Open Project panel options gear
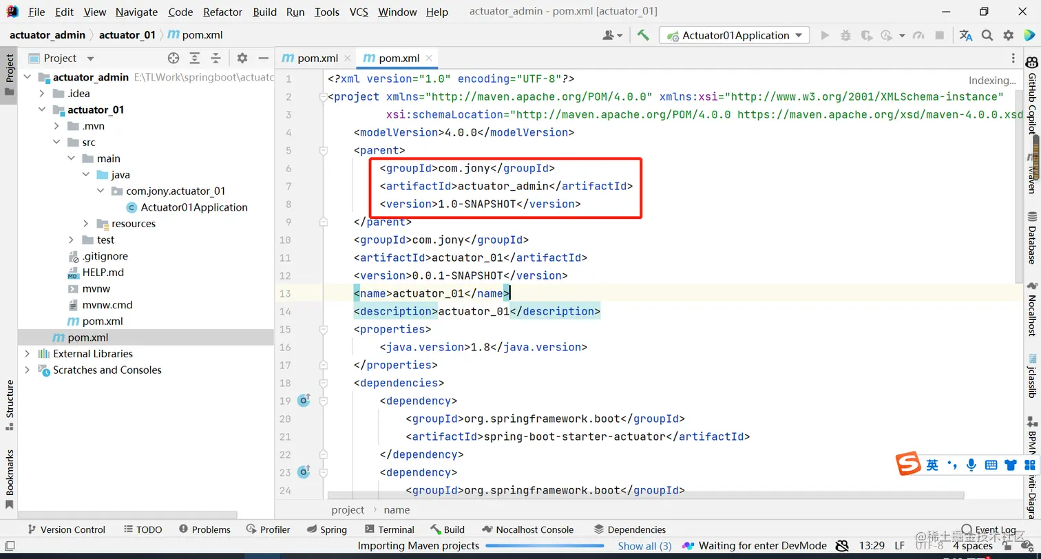Image resolution: width=1041 pixels, height=559 pixels. 242,59
